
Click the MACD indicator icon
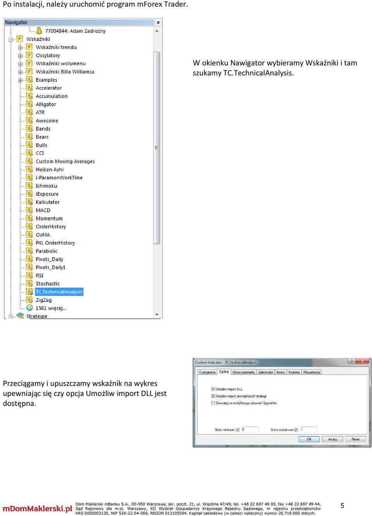coord(29,210)
